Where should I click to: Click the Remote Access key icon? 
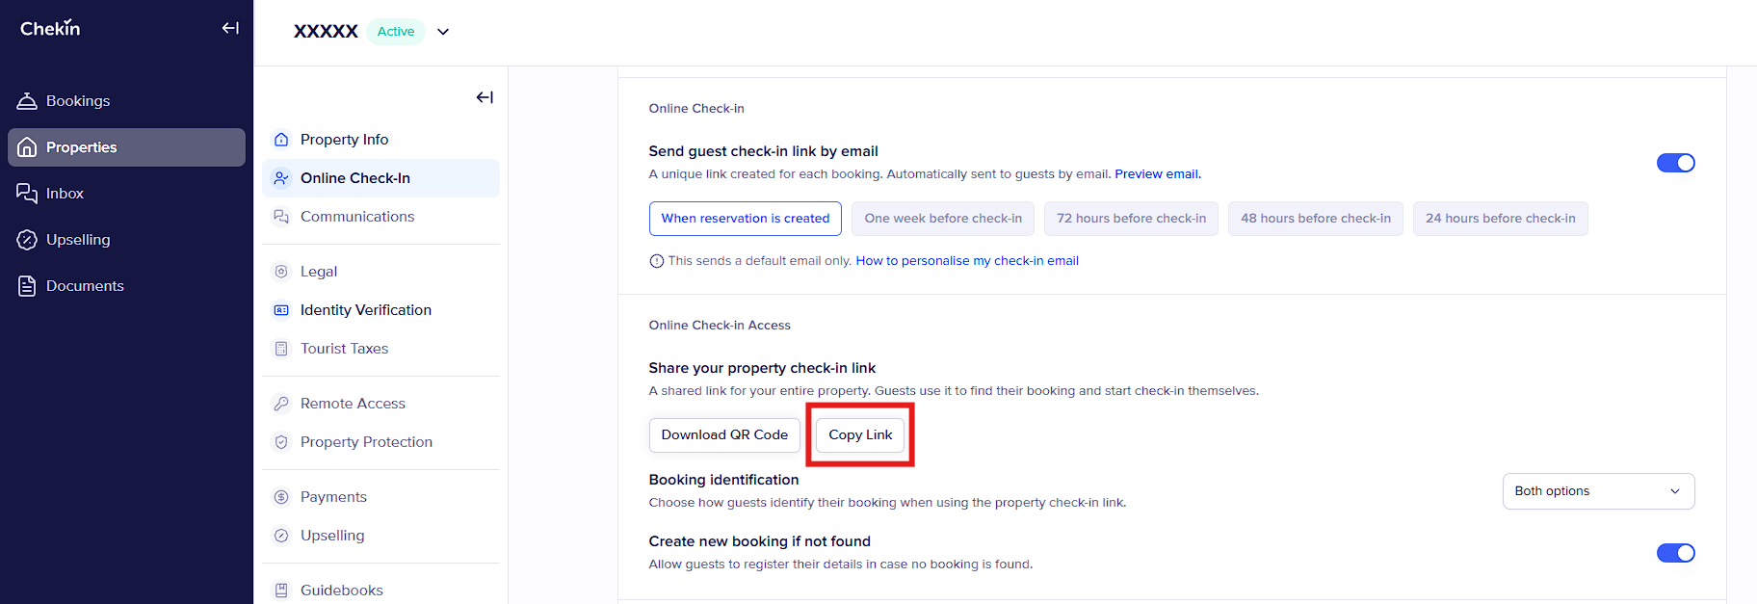[x=281, y=404]
